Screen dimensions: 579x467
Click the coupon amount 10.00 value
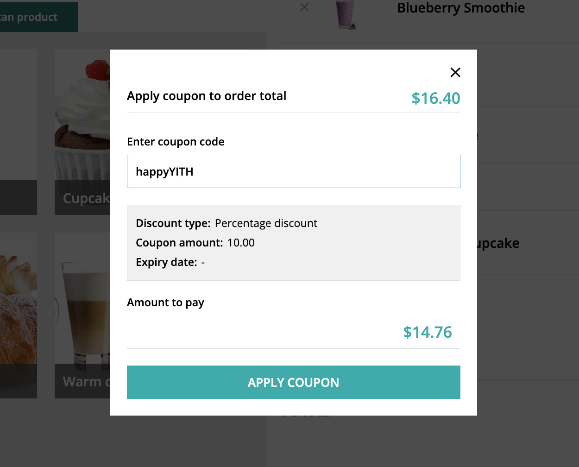click(241, 243)
